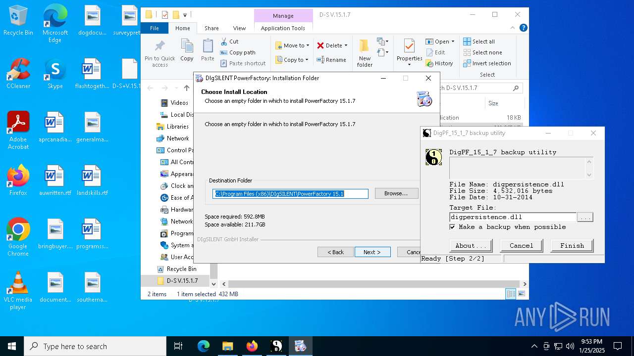Open Quick Access Toolbar customize dropdown

185,15
